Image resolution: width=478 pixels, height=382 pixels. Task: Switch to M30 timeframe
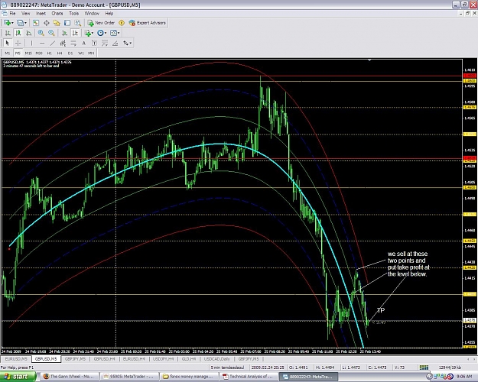[x=39, y=53]
